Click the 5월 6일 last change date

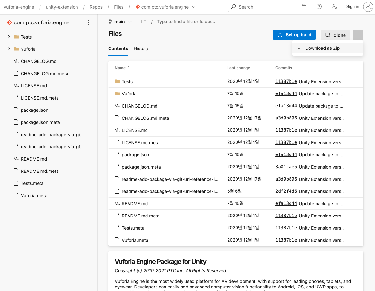pos(234,191)
